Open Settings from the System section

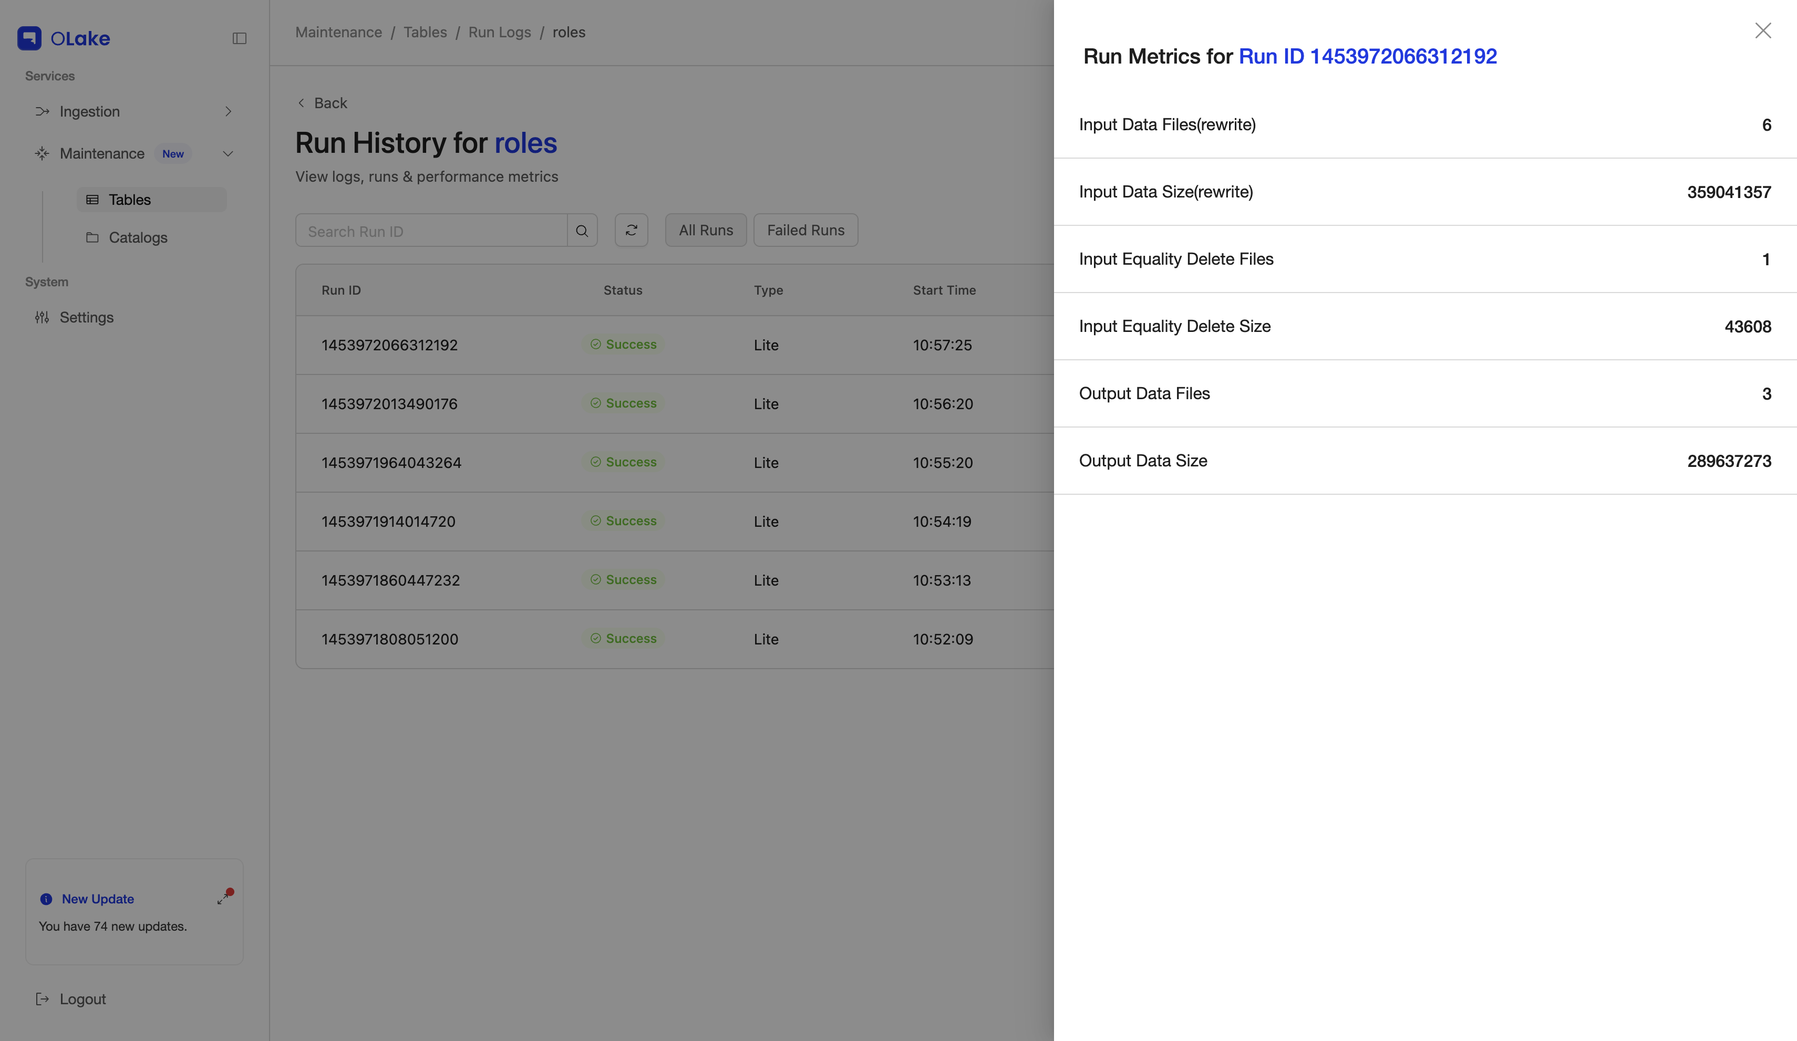pyautogui.click(x=86, y=317)
